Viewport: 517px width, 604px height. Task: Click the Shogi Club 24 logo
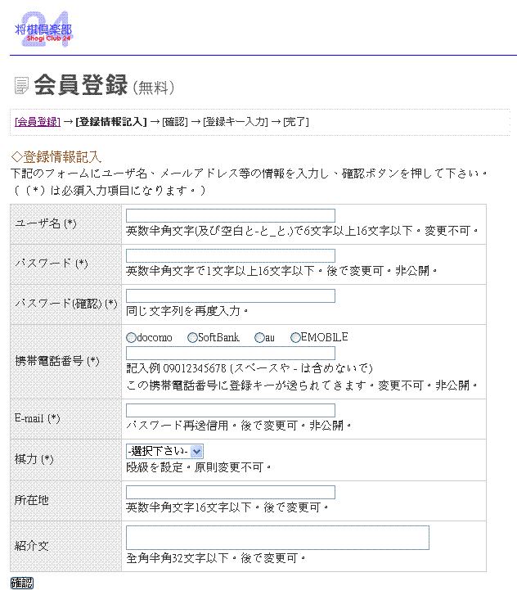(x=43, y=29)
